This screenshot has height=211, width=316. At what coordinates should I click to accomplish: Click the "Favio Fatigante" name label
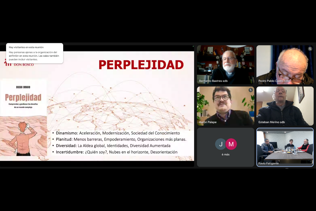pyautogui.click(x=269, y=164)
